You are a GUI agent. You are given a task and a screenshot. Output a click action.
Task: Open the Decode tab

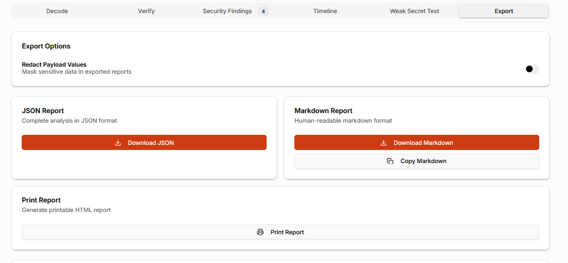(x=57, y=11)
